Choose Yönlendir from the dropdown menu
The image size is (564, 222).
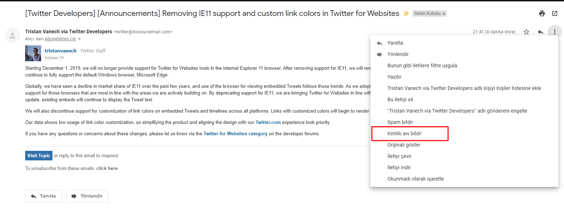pyautogui.click(x=464, y=54)
